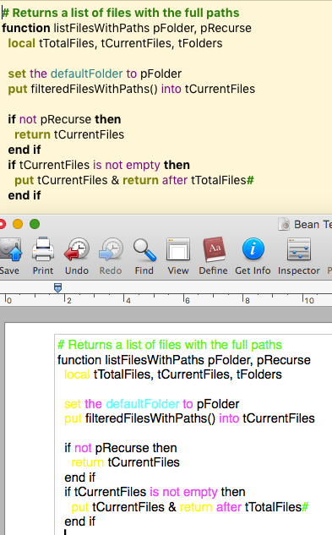The height and width of the screenshot is (535, 332).
Task: Open the Inspector panel icon
Action: tap(298, 249)
